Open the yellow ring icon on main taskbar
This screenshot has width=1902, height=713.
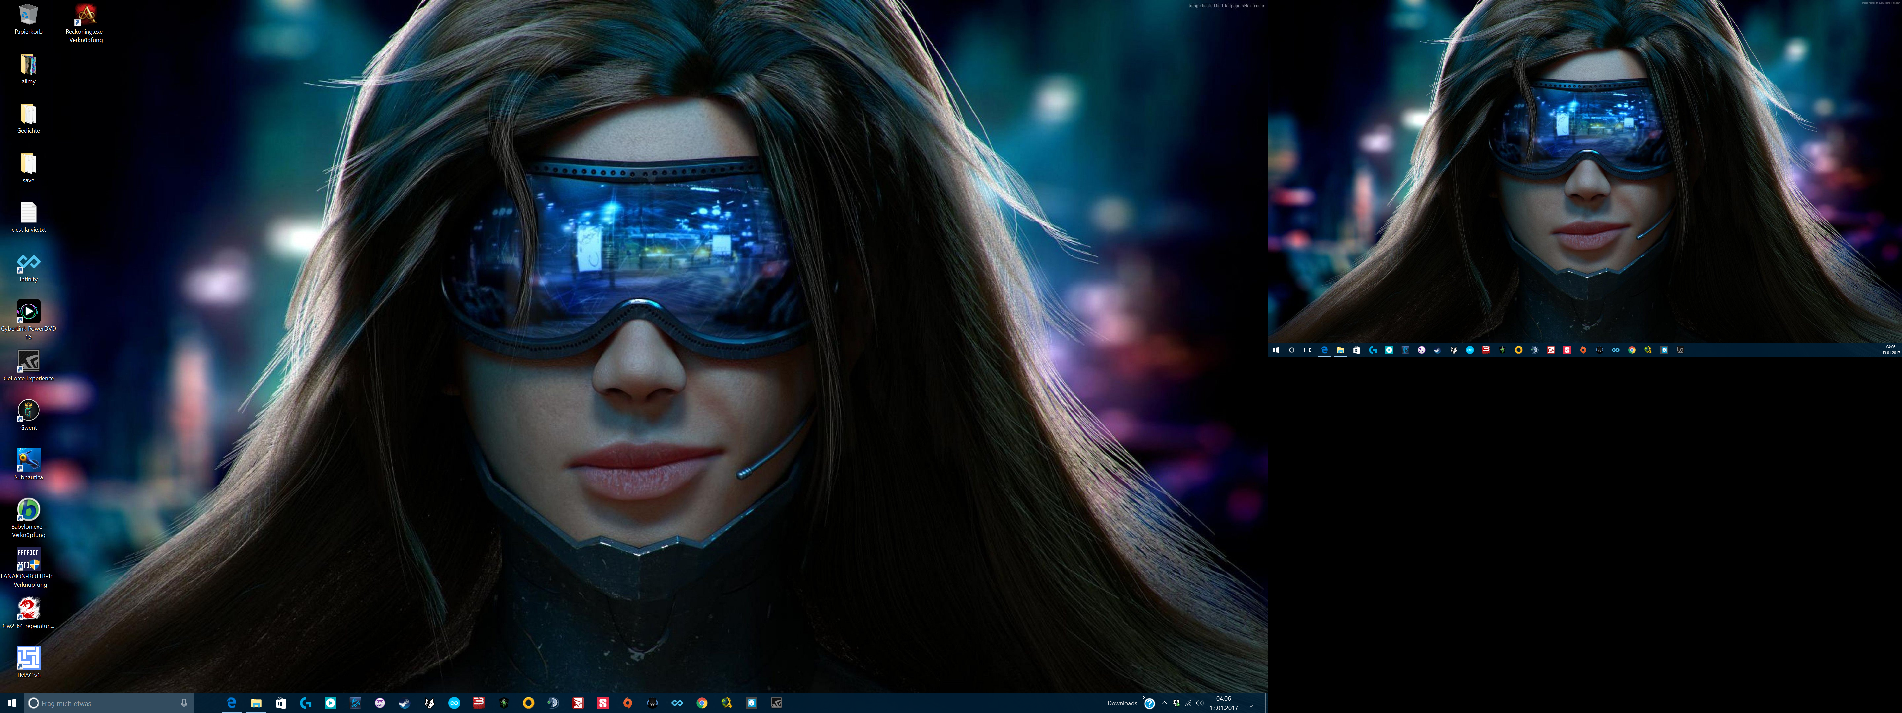click(x=529, y=703)
